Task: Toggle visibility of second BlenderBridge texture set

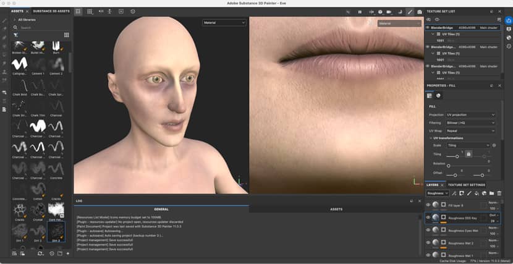Action: coord(428,47)
